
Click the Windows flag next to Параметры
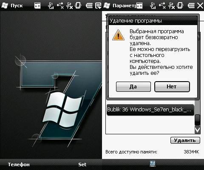tap(107, 6)
